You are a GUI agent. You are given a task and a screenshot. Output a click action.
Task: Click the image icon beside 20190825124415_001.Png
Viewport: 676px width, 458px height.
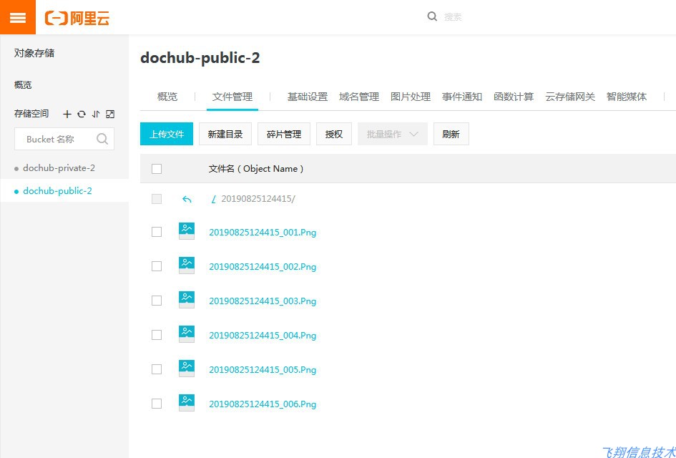point(186,231)
